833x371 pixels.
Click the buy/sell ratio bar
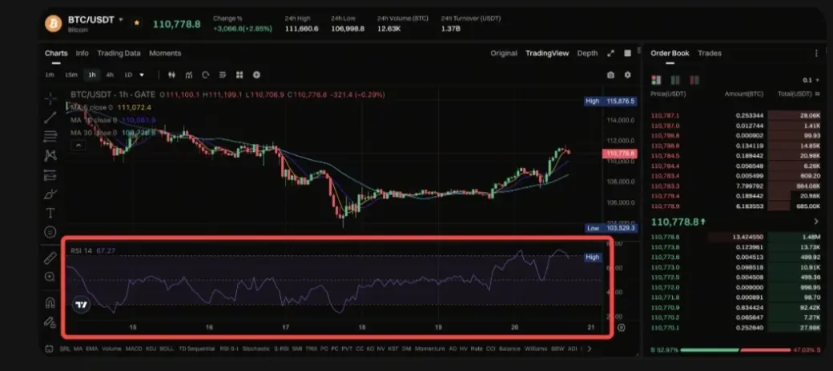734,349
